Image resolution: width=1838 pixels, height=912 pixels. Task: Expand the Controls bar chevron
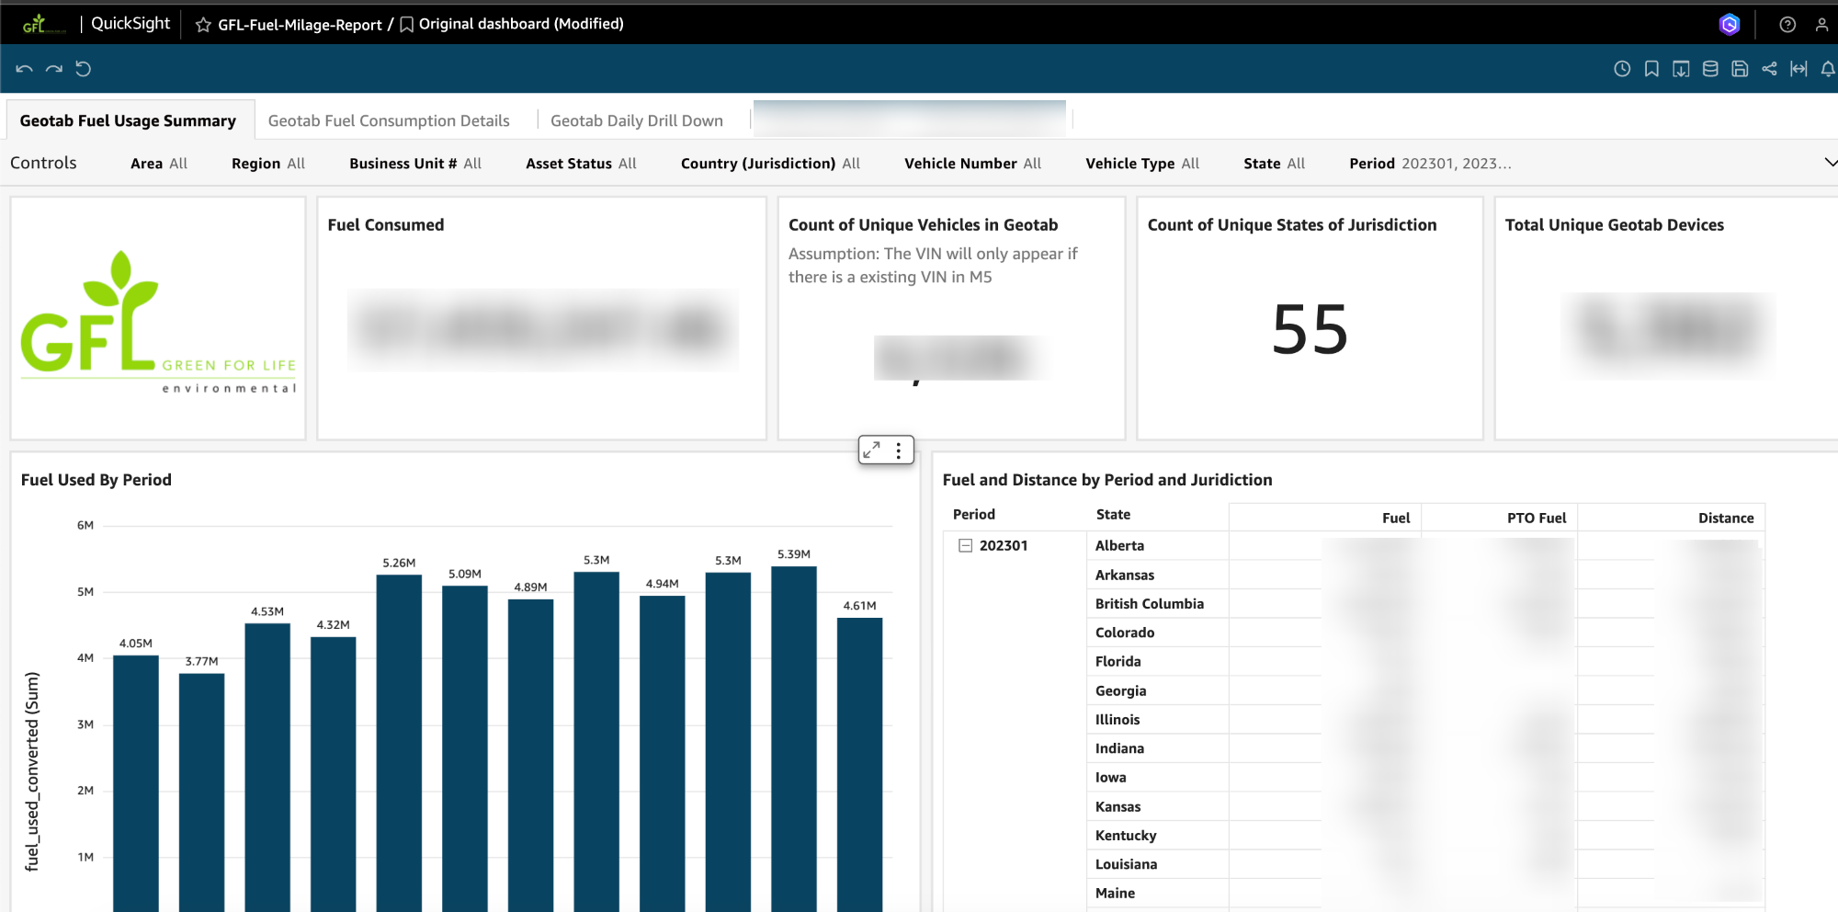1830,163
